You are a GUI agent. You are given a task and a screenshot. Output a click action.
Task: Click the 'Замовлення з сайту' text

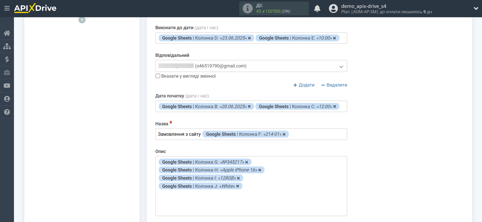[179, 134]
